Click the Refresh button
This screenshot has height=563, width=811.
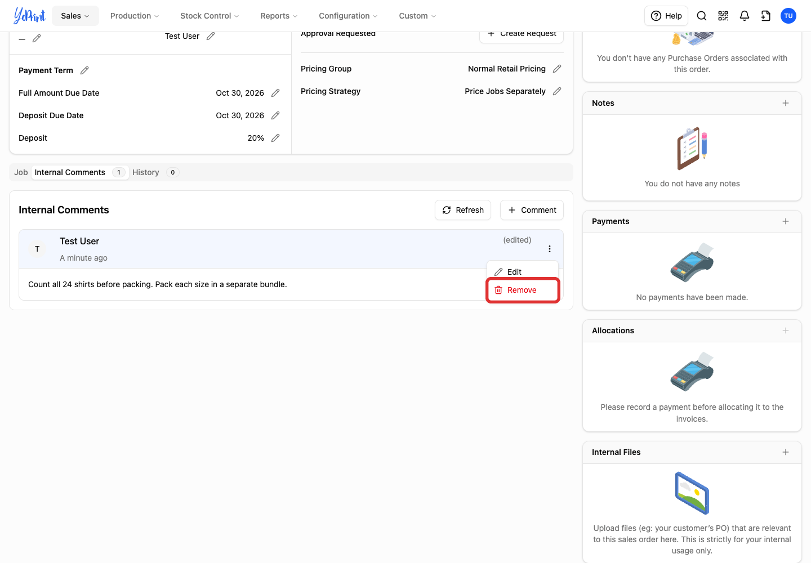[x=463, y=210]
